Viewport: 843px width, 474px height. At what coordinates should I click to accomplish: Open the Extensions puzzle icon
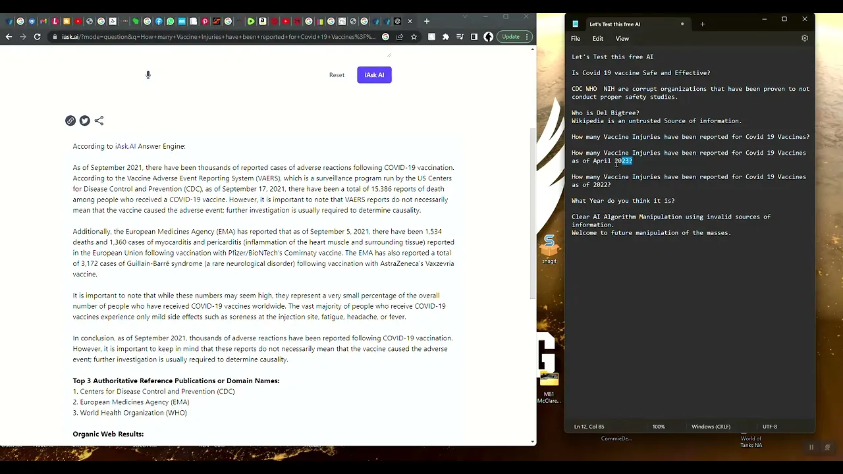(x=446, y=37)
